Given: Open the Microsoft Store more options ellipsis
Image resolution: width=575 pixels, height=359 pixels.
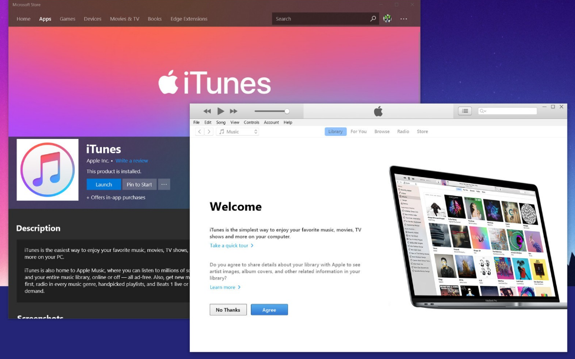Looking at the screenshot, I should tap(404, 19).
